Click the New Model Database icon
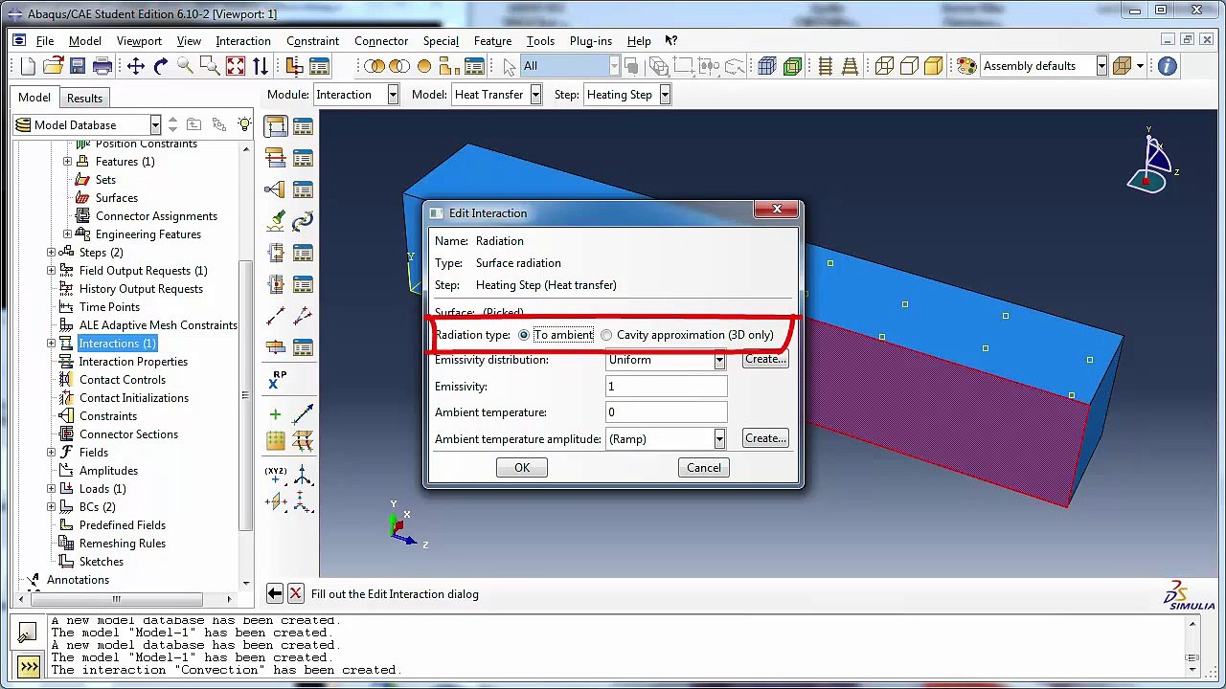This screenshot has width=1226, height=689. [x=28, y=66]
